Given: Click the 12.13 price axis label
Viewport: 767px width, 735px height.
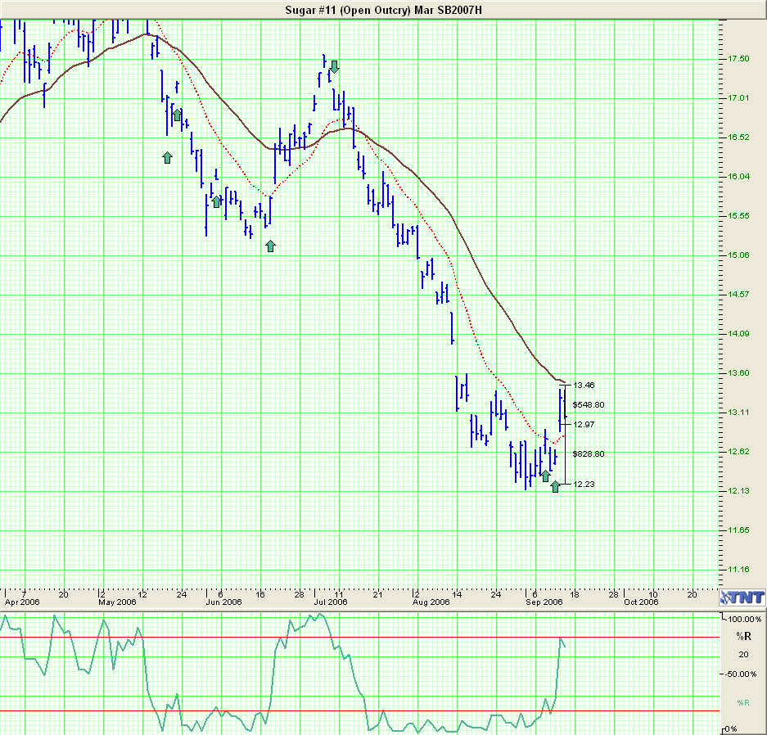Looking at the screenshot, I should click(738, 491).
